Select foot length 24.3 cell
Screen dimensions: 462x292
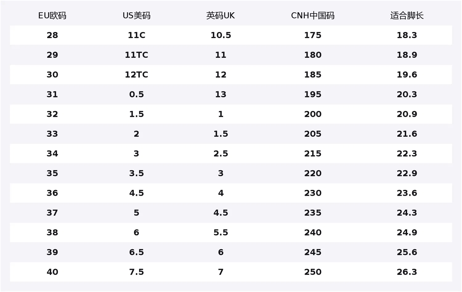click(407, 213)
